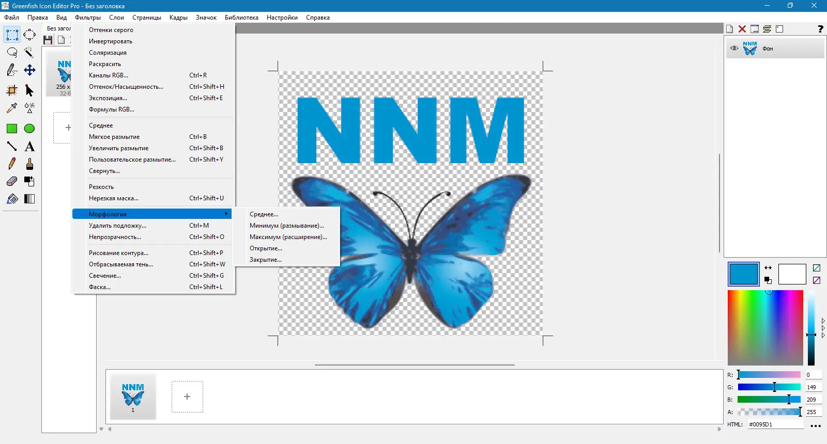The height and width of the screenshot is (444, 827).
Task: Click the stacked green layers icon
Action: coord(767,29)
